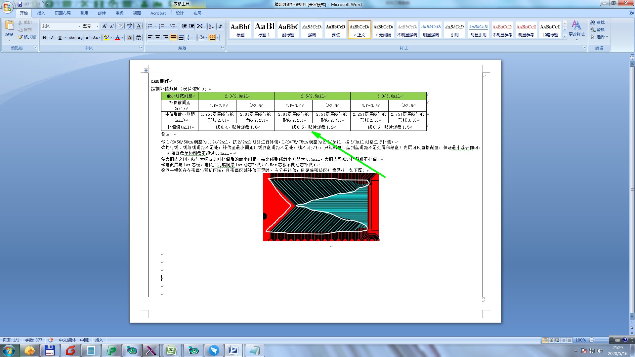Click the Sort A-Z icon
This screenshot has height=357, width=635.
click(x=211, y=26)
